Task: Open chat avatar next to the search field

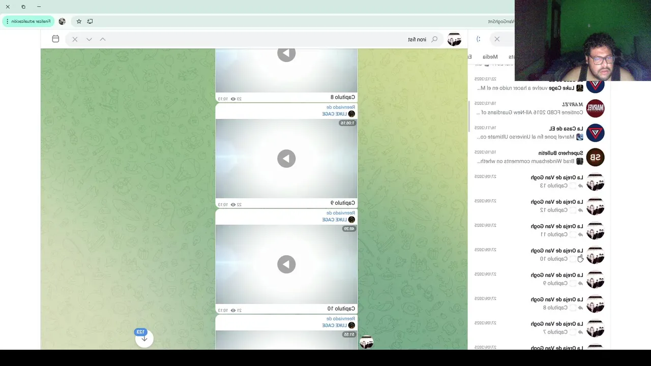Action: pos(454,39)
